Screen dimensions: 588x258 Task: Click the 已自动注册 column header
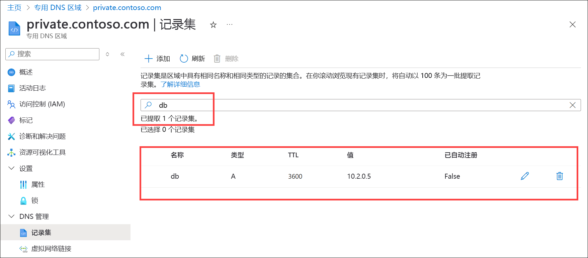(x=461, y=155)
